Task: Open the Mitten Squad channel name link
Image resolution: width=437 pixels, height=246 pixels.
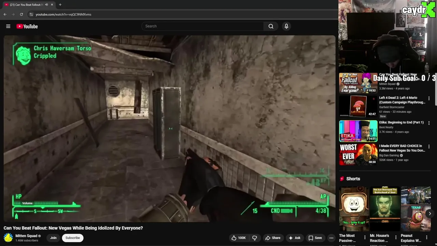Action: tap(26, 236)
